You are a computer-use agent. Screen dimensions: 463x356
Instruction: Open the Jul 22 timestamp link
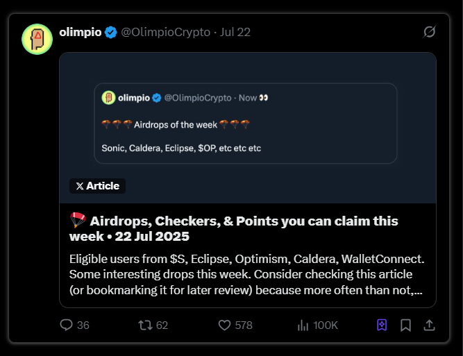[235, 33]
